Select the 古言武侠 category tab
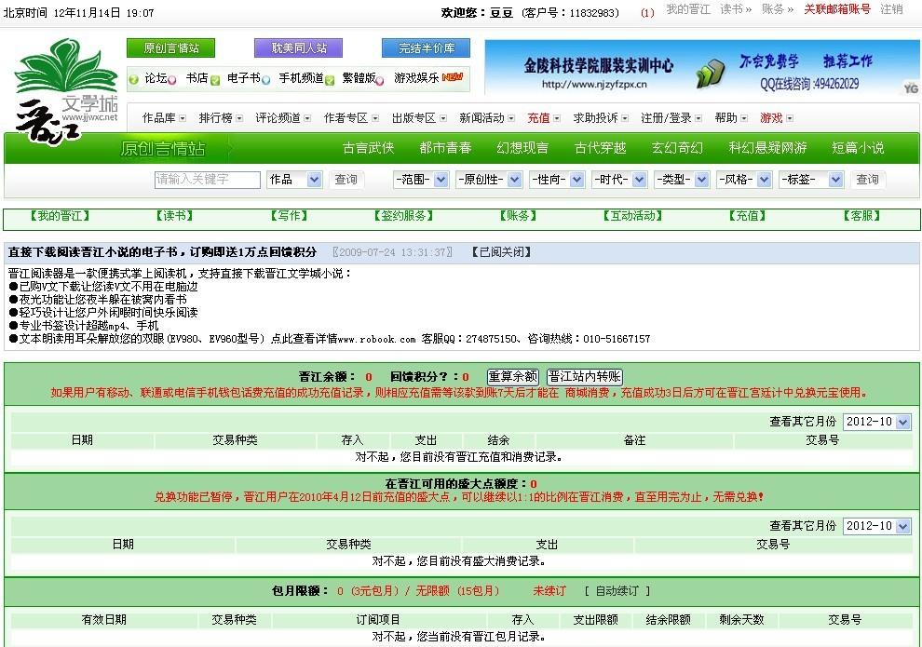 368,148
